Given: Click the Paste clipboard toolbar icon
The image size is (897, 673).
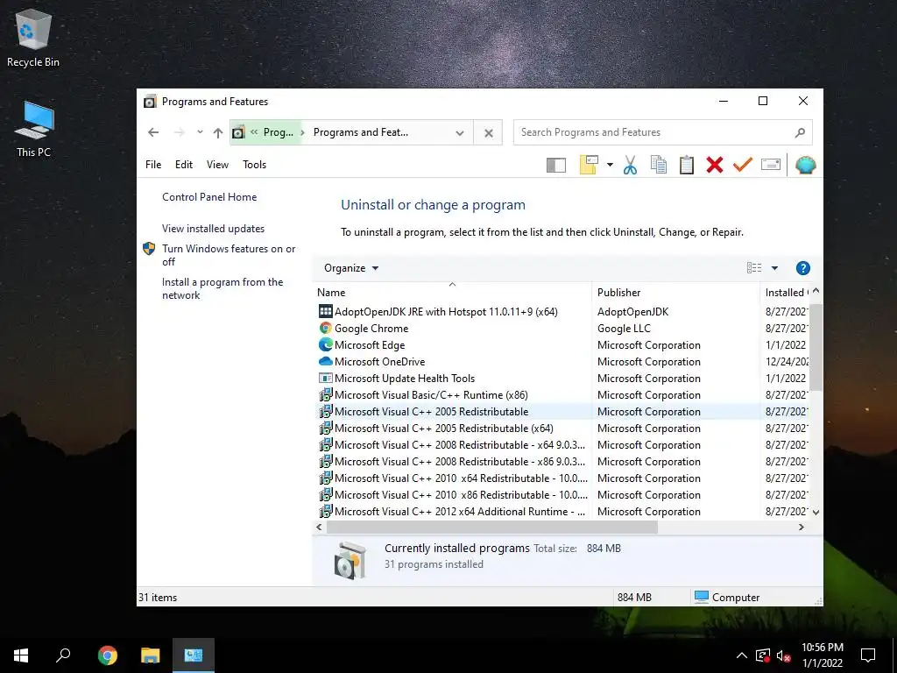Looking at the screenshot, I should coord(687,165).
